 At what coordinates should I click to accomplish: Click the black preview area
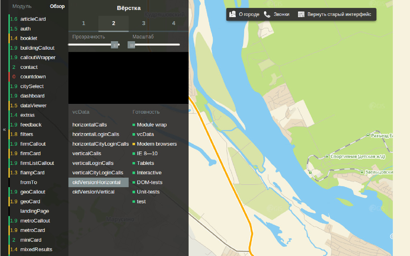pos(129,78)
